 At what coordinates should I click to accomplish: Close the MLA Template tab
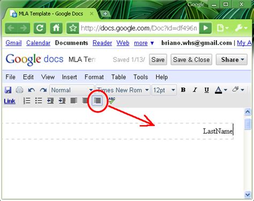[92, 13]
